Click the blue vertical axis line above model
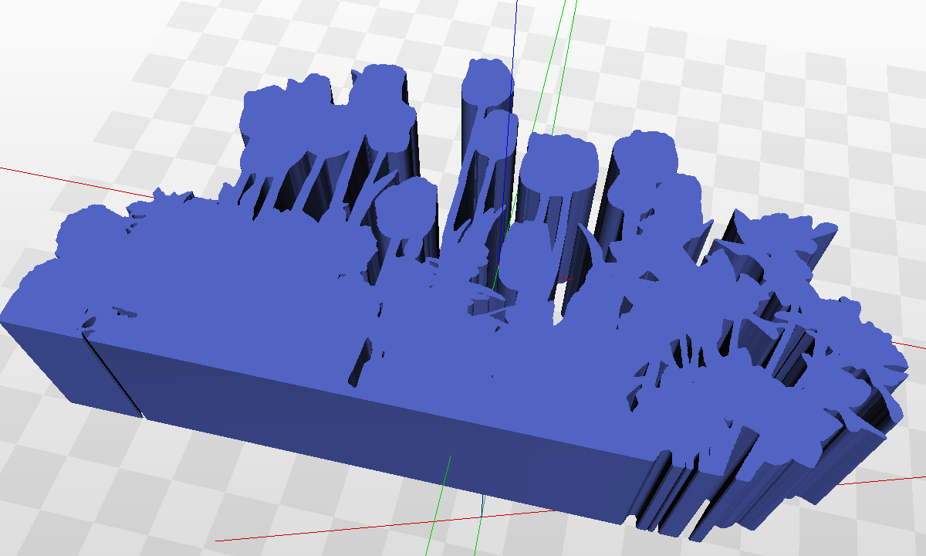The height and width of the screenshot is (556, 926). click(x=515, y=31)
